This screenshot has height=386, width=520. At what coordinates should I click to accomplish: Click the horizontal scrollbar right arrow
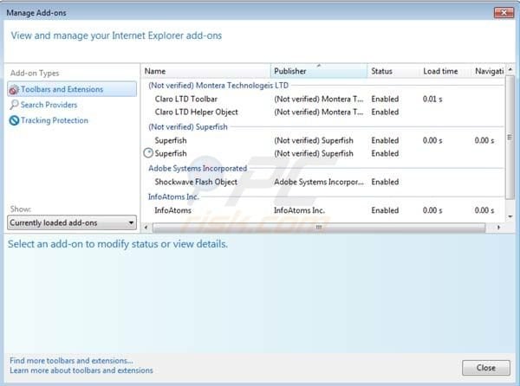pyautogui.click(x=498, y=228)
